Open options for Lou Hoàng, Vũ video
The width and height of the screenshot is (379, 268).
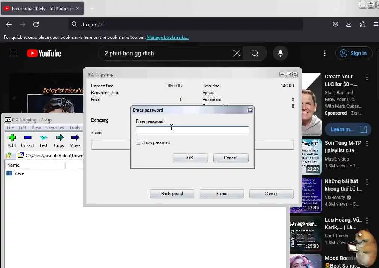367,220
